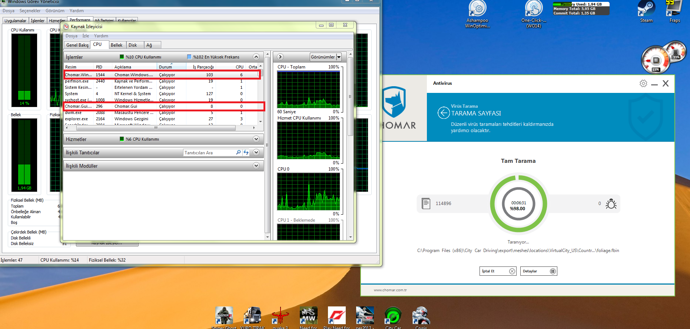Click the Kaynak İzleyicisi title bar icon
The width and height of the screenshot is (690, 329).
[x=66, y=27]
